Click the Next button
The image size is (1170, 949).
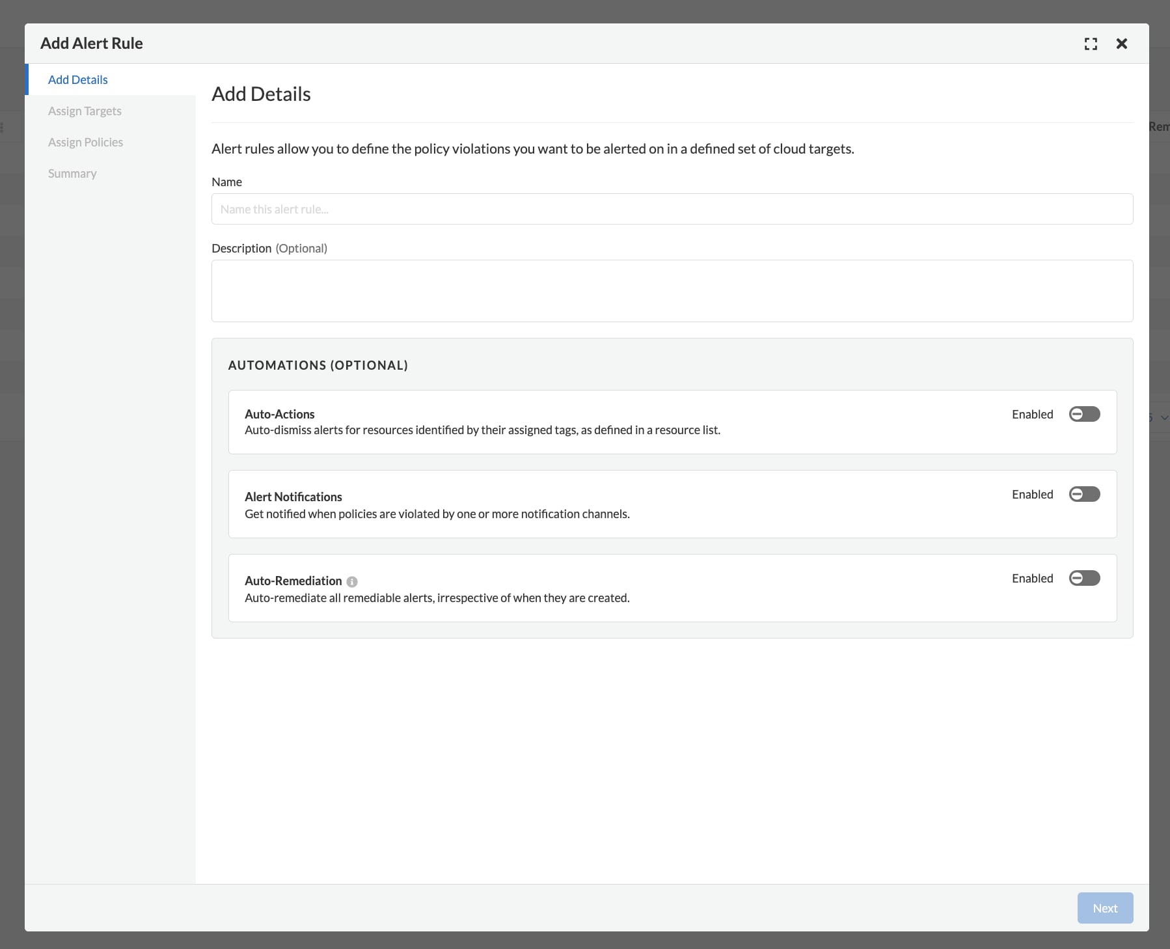coord(1105,908)
